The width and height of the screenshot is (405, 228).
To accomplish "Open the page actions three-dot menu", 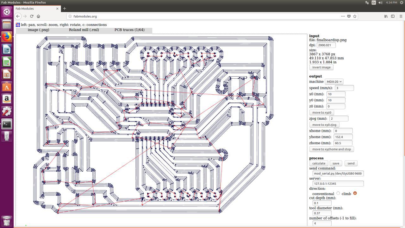I will pyautogui.click(x=343, y=16).
